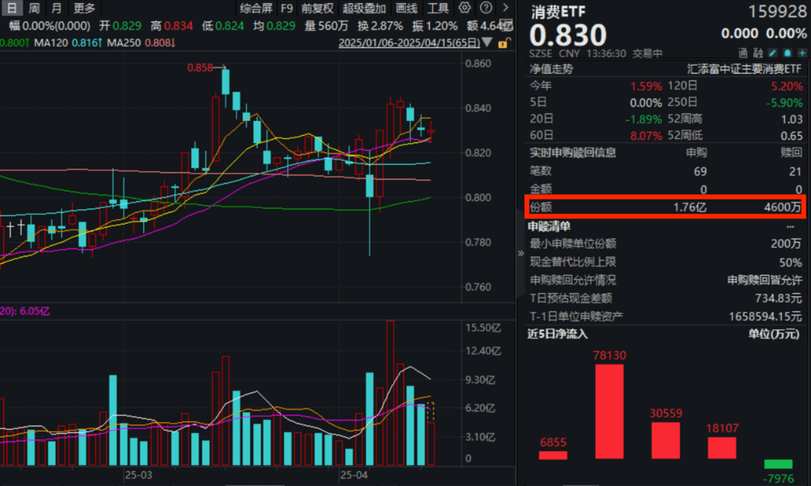Click the orange padlock to unlock chart
The height and width of the screenshot is (486, 811).
(x=503, y=42)
